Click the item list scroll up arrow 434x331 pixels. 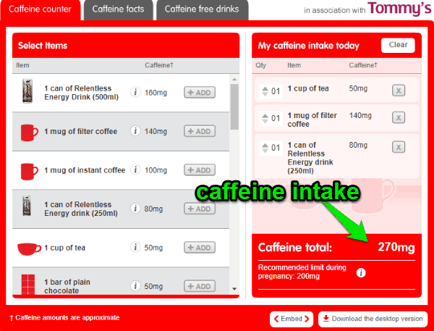point(234,80)
